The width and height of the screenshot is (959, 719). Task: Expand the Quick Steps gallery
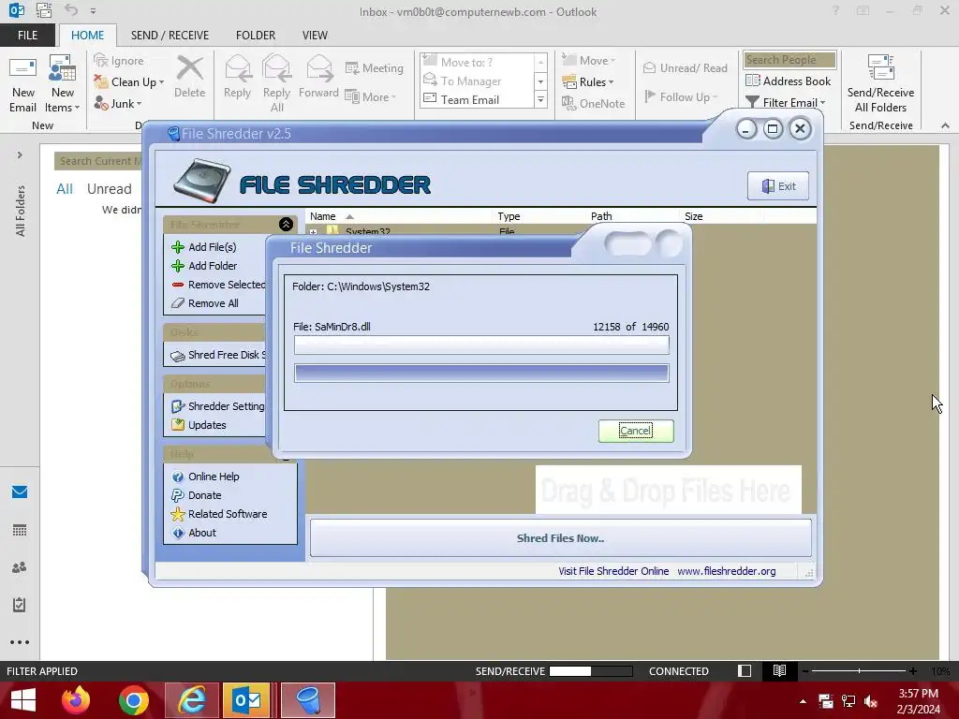click(540, 99)
